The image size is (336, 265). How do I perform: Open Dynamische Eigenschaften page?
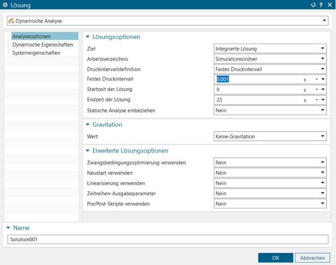(42, 45)
